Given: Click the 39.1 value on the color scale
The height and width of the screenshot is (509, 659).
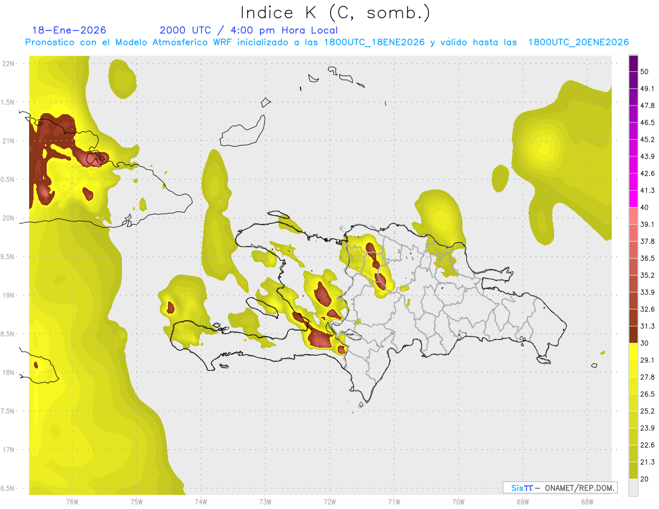Looking at the screenshot, I should pyautogui.click(x=647, y=224).
